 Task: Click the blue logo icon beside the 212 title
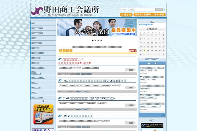pos(60,116)
